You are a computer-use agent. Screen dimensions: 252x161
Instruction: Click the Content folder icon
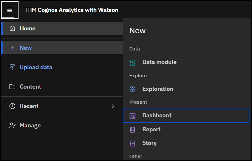[12, 87]
